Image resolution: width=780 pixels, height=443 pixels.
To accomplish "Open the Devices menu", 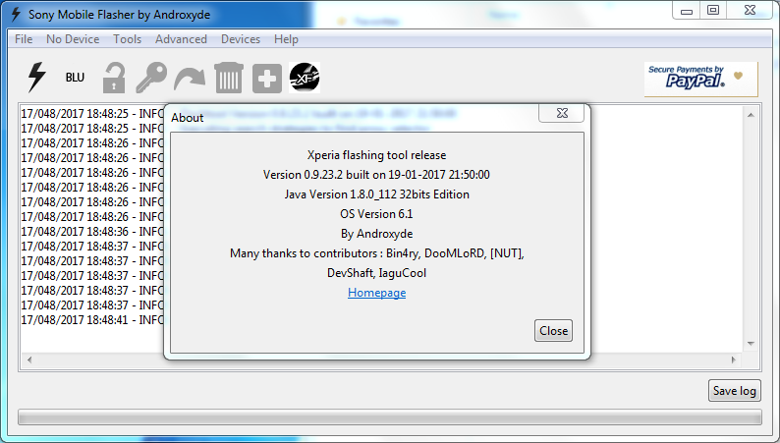I will coord(241,39).
